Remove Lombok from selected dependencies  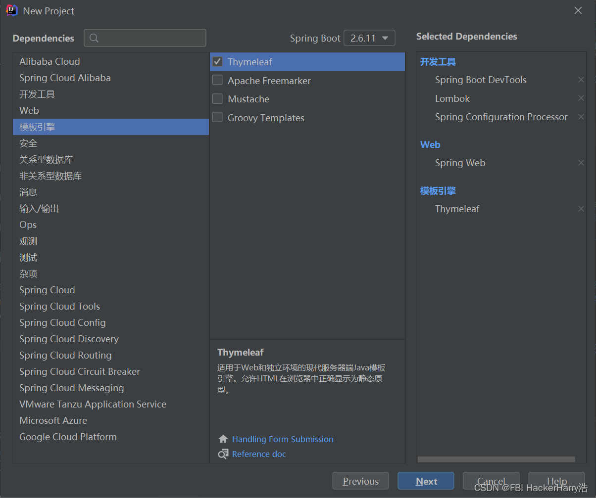tap(581, 98)
